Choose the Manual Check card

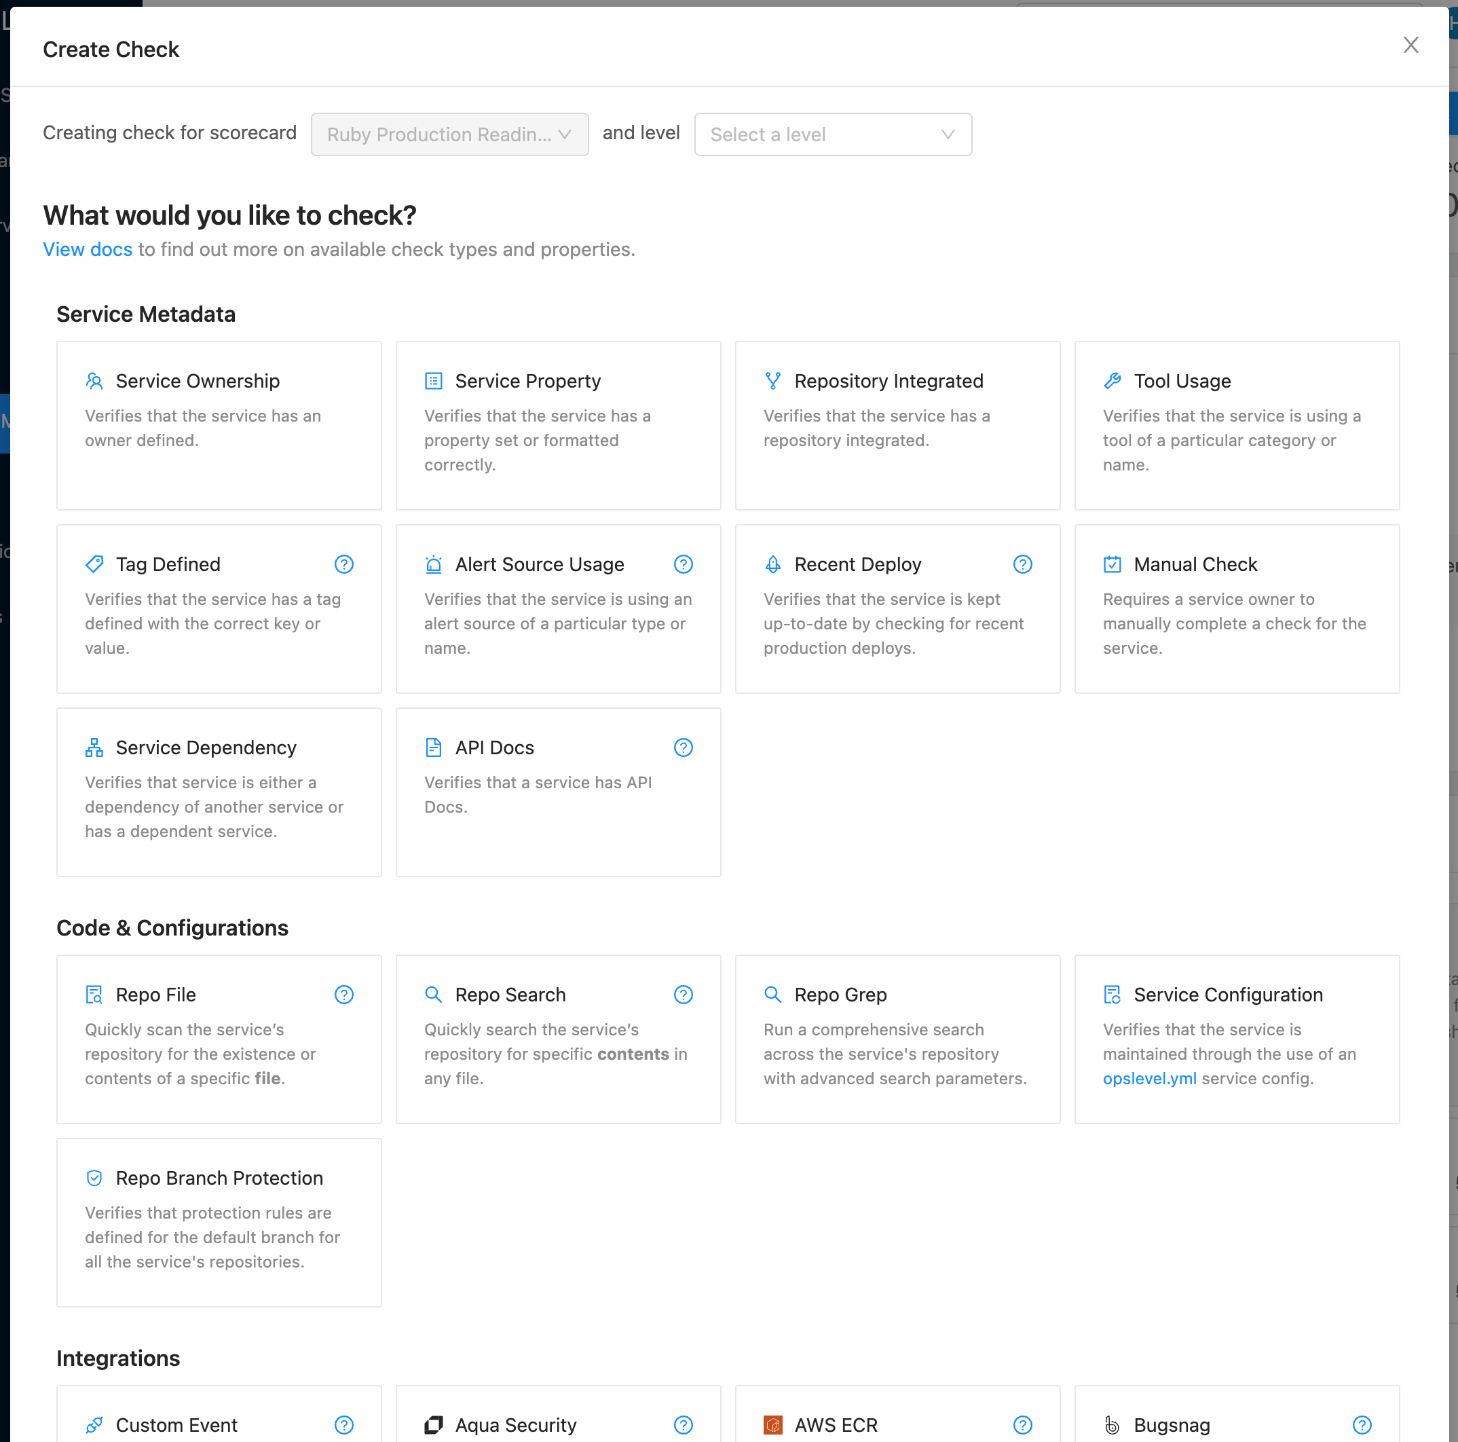pyautogui.click(x=1237, y=608)
